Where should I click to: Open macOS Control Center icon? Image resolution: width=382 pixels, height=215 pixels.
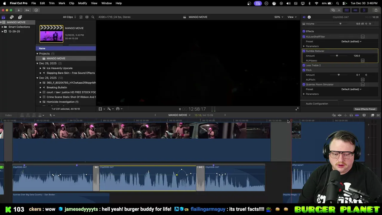tap(344, 3)
